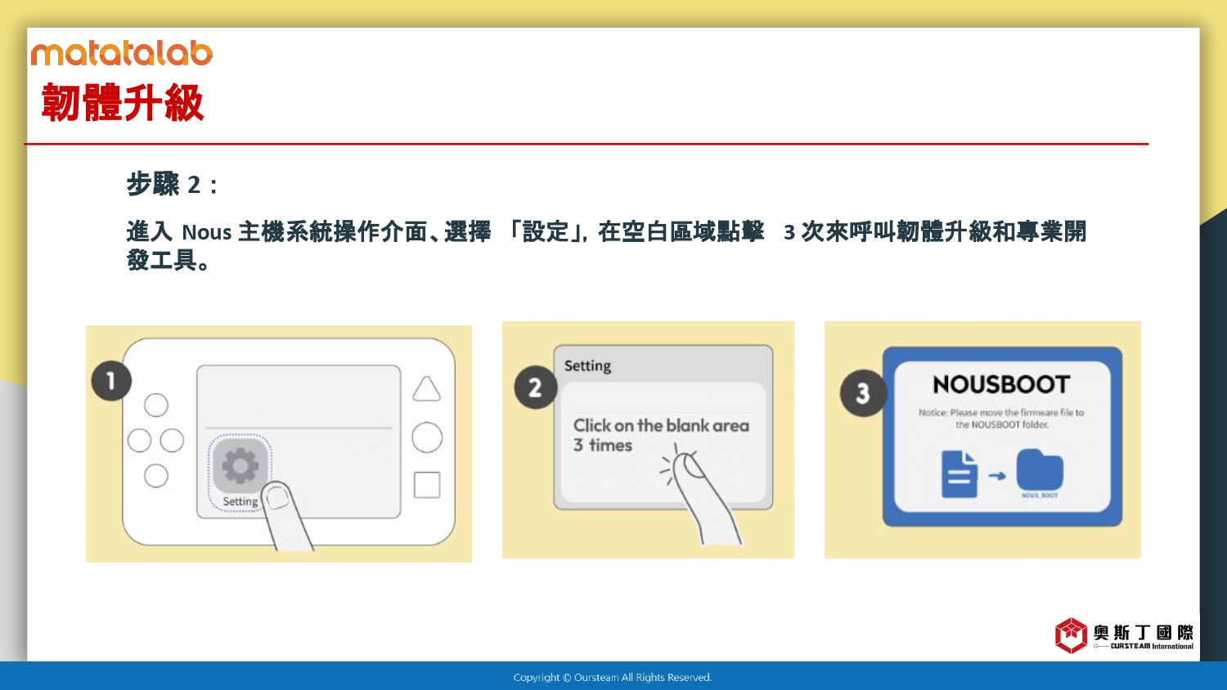Click the NOUS_BOOT folder icon

click(1040, 471)
